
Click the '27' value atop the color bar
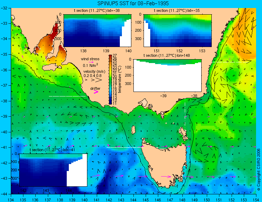pos(115,55)
